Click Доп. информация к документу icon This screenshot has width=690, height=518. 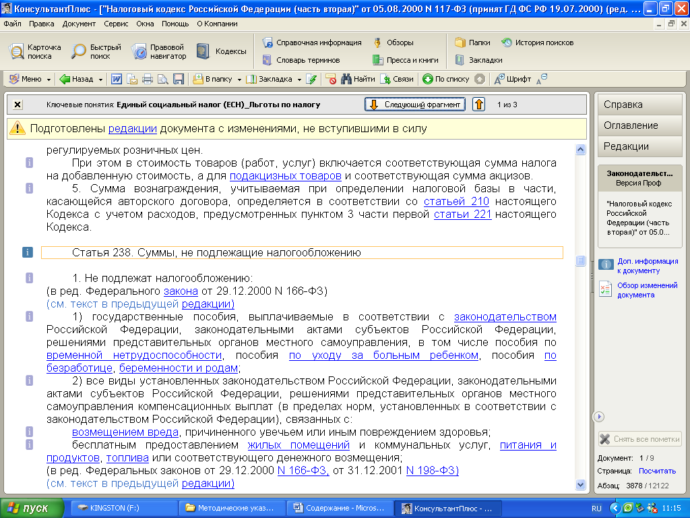pos(606,264)
